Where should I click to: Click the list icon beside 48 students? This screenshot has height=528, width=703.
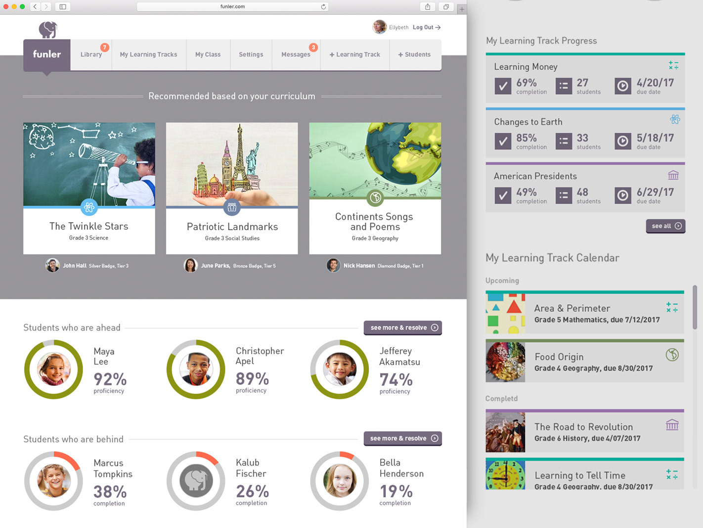(x=564, y=195)
